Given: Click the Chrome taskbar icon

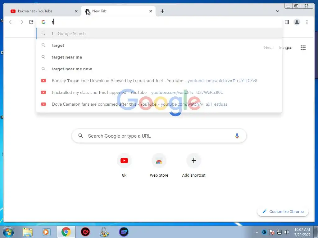Looking at the screenshot, I should (x=66, y=232).
